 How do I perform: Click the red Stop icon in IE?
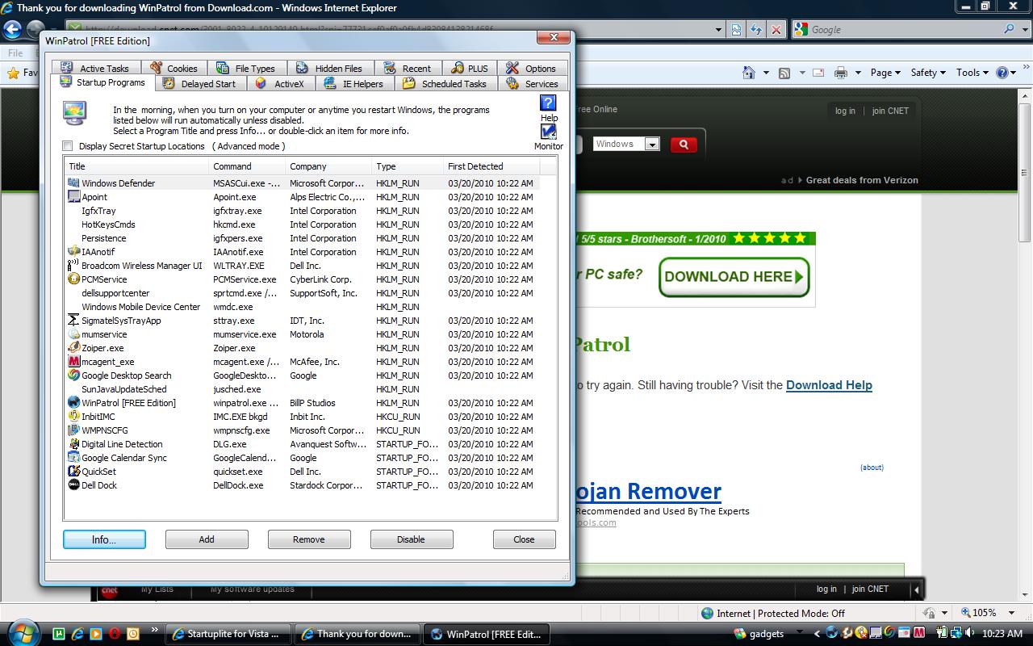pos(776,30)
